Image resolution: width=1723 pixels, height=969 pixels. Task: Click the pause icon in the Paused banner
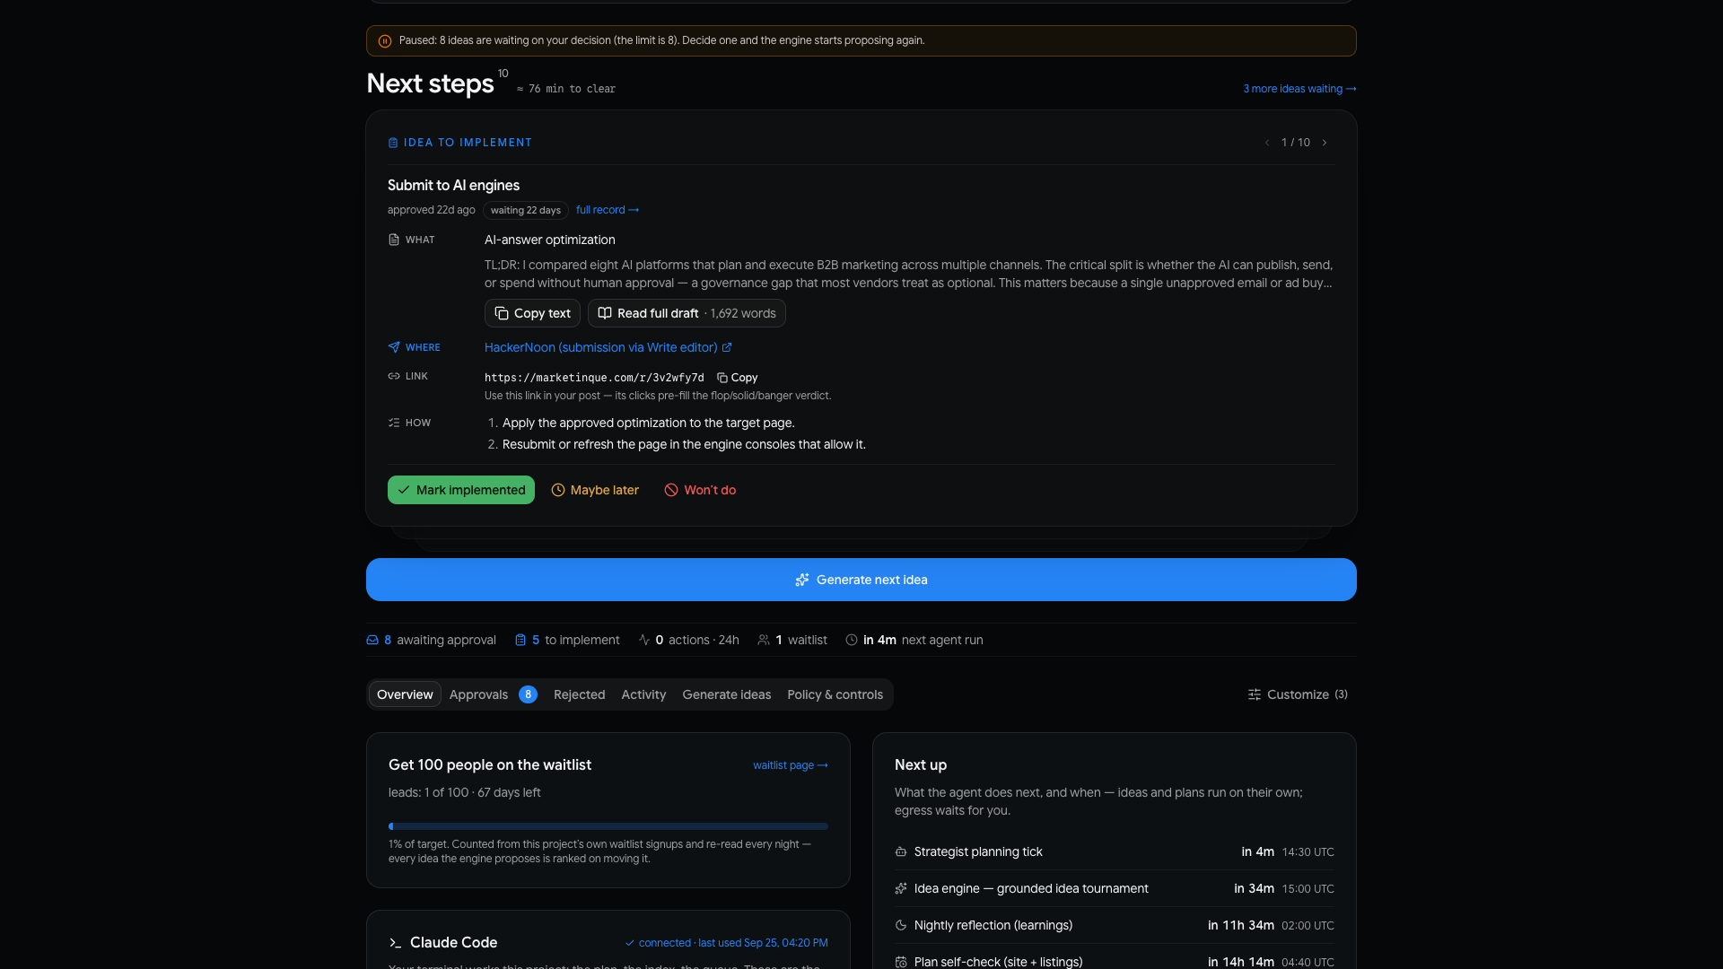tap(385, 41)
